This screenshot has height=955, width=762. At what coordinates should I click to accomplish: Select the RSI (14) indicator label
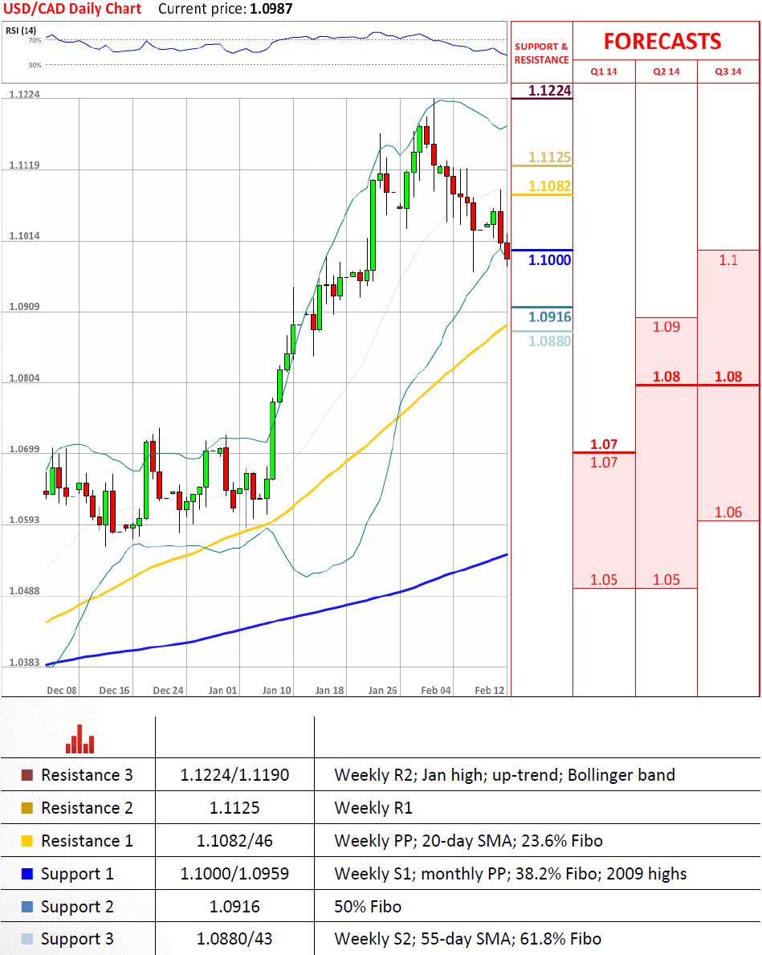click(20, 31)
